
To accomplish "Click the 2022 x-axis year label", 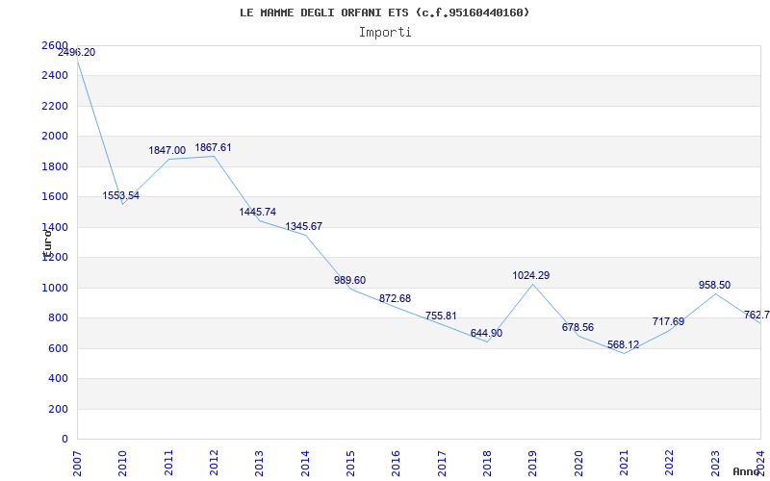I will tap(670, 464).
